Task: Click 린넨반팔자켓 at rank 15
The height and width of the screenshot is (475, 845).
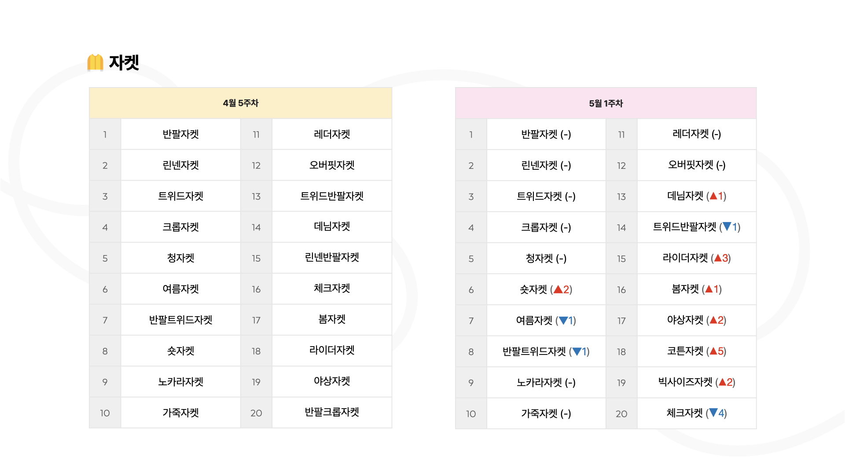Action: point(332,257)
